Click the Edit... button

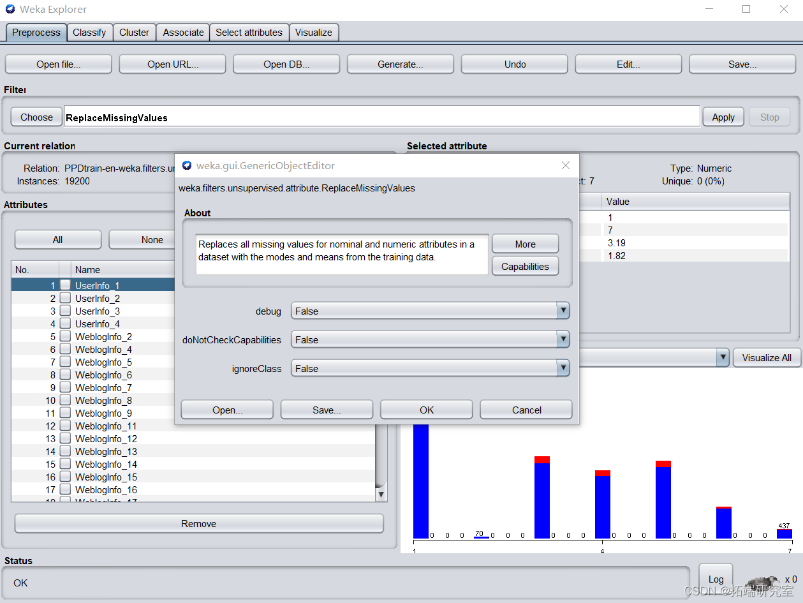pos(628,64)
